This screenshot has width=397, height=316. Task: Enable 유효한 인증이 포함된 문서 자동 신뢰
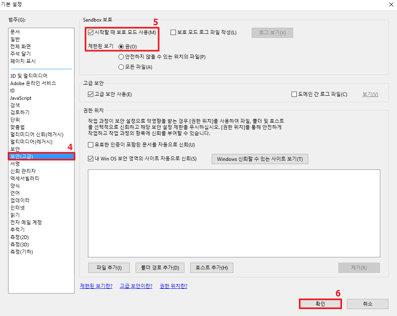[x=91, y=145]
